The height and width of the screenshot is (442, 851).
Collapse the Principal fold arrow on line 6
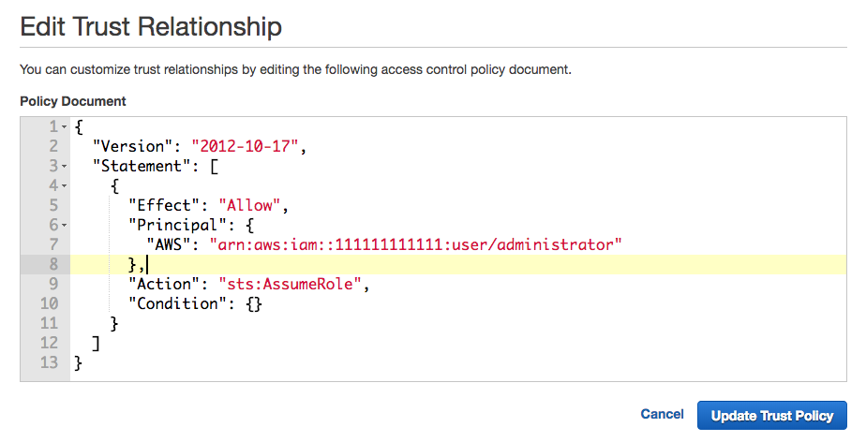[64, 225]
